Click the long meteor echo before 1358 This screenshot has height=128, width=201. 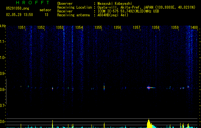[x=151, y=88]
